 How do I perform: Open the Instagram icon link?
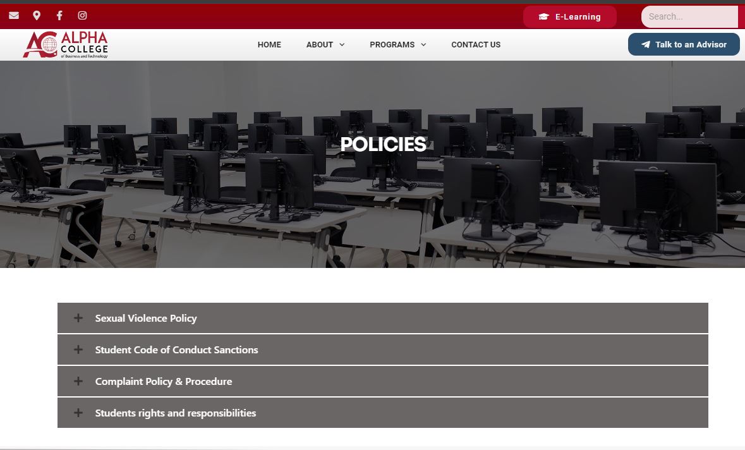click(82, 16)
